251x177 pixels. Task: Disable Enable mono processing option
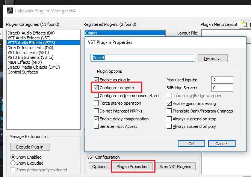[169, 103]
